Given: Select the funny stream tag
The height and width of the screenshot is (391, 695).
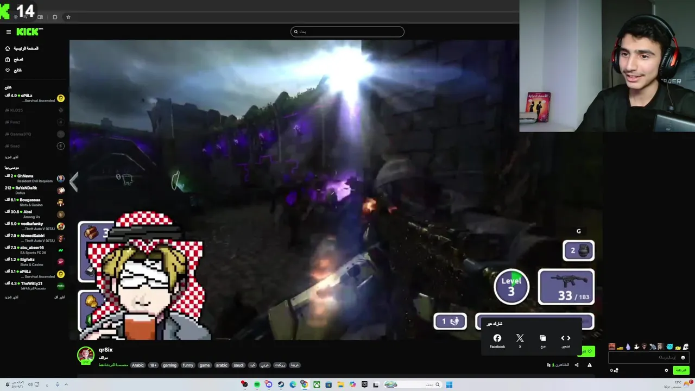Looking at the screenshot, I should click(x=188, y=365).
